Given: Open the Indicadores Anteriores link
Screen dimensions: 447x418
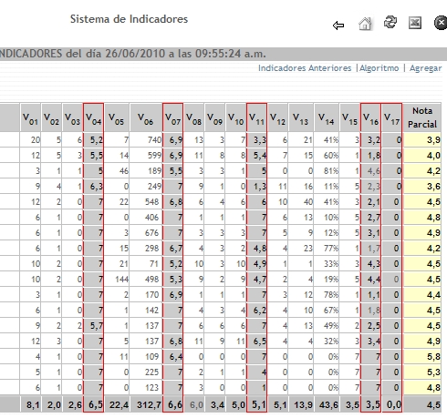Looking at the screenshot, I should (305, 68).
